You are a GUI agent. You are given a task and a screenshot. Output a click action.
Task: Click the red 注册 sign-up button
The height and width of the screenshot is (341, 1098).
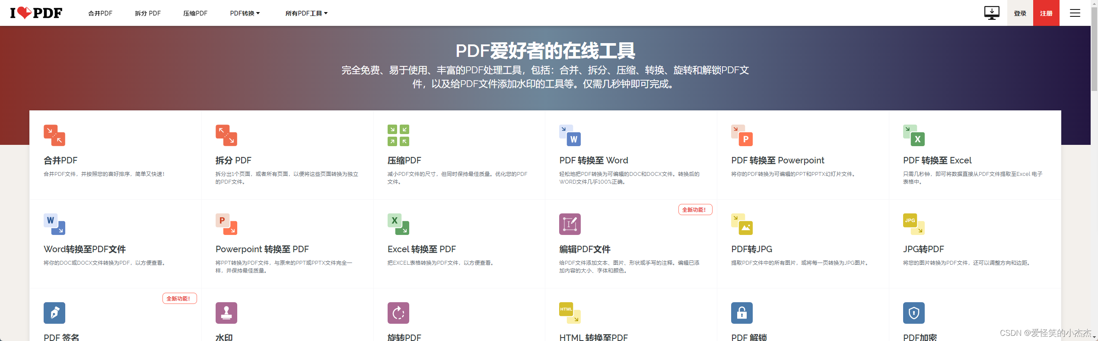coord(1046,13)
